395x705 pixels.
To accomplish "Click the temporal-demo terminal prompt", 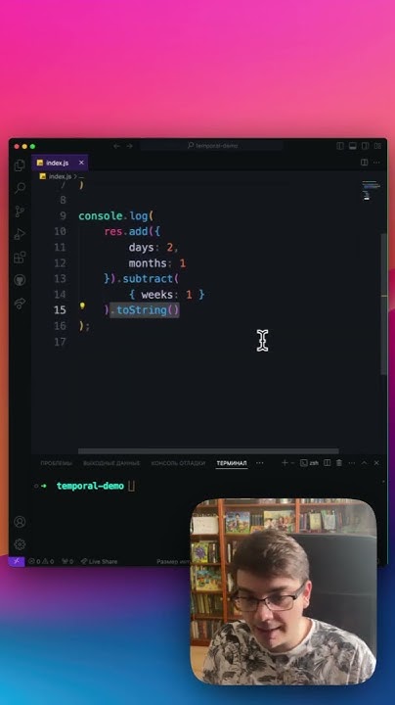I will (90, 486).
